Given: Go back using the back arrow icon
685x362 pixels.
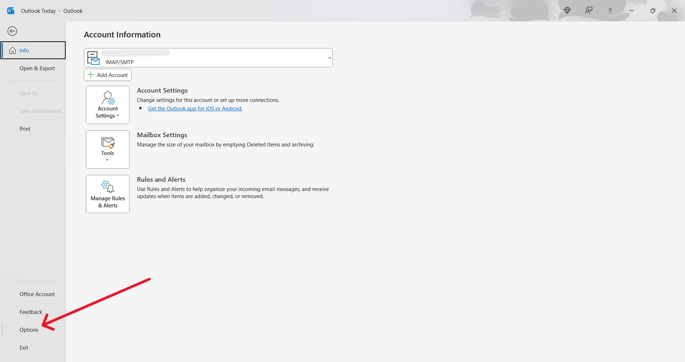Looking at the screenshot, I should pos(12,31).
